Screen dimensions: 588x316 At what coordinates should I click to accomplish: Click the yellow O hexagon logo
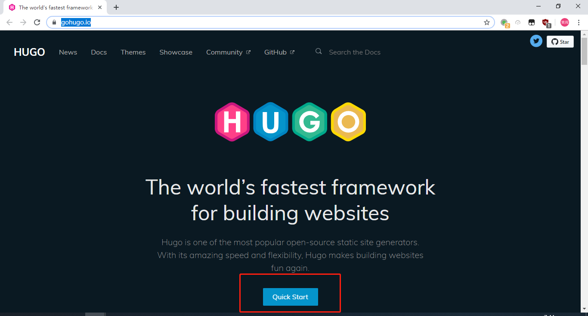(348, 122)
